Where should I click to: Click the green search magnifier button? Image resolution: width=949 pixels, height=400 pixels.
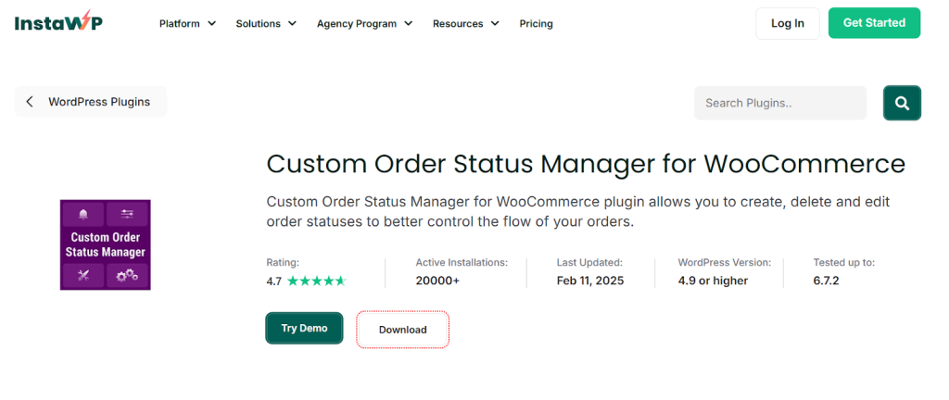click(902, 103)
